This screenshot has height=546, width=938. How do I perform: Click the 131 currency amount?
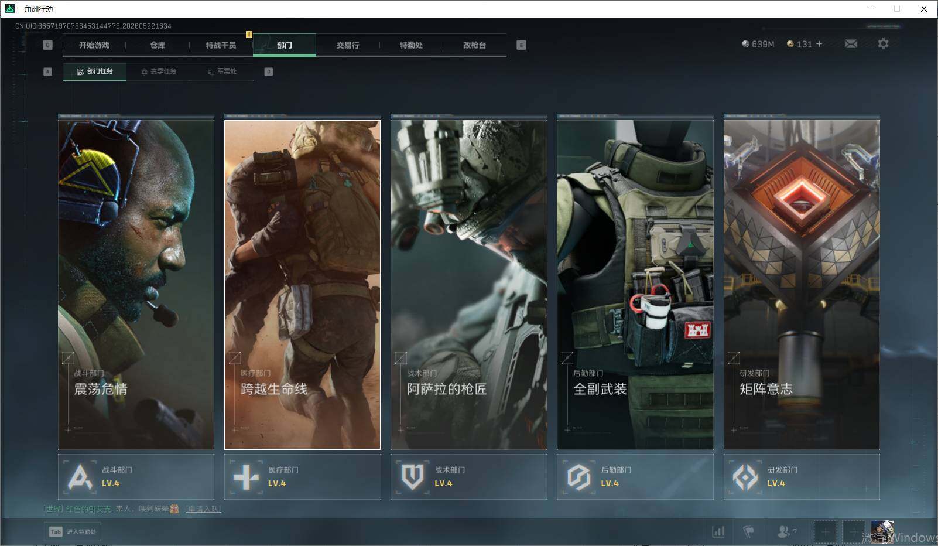805,44
